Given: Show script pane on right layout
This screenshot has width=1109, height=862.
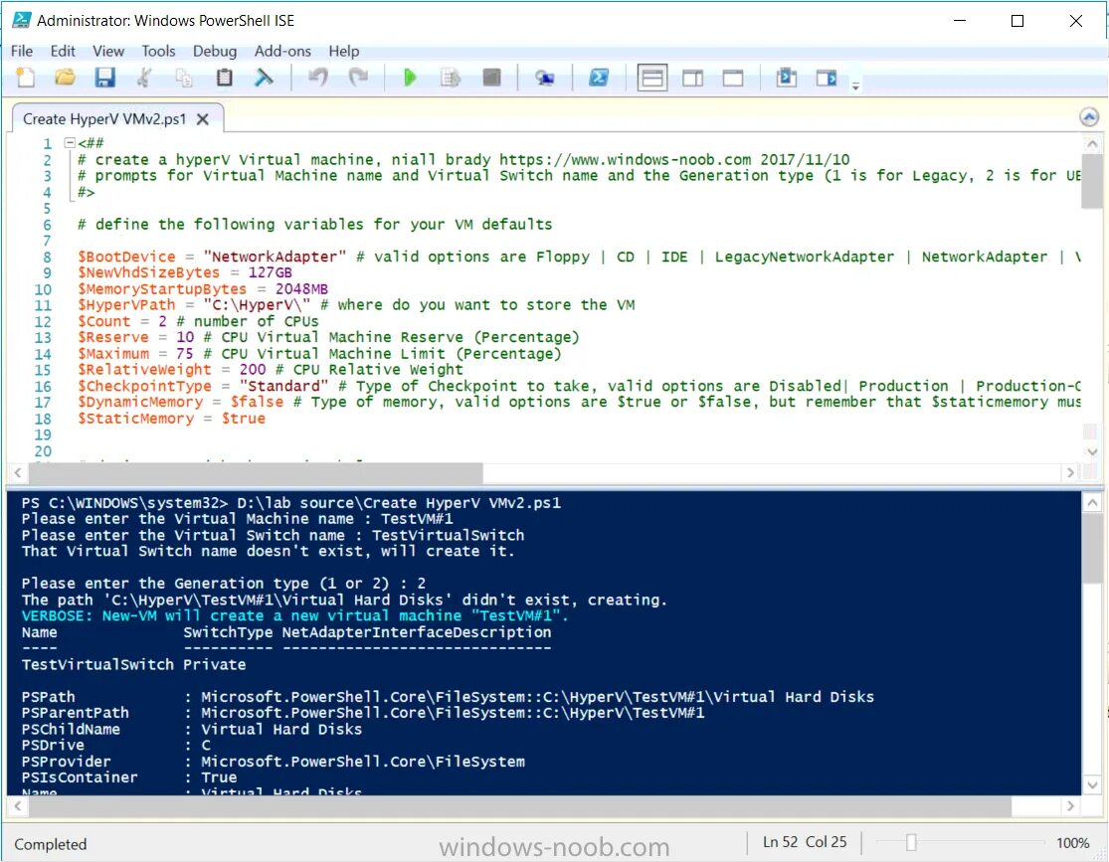Looking at the screenshot, I should [692, 78].
